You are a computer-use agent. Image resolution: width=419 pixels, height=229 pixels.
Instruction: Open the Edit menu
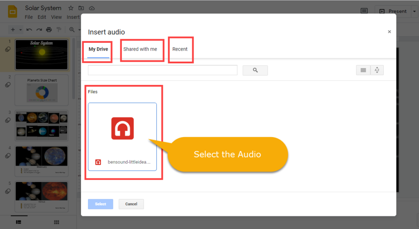point(42,17)
